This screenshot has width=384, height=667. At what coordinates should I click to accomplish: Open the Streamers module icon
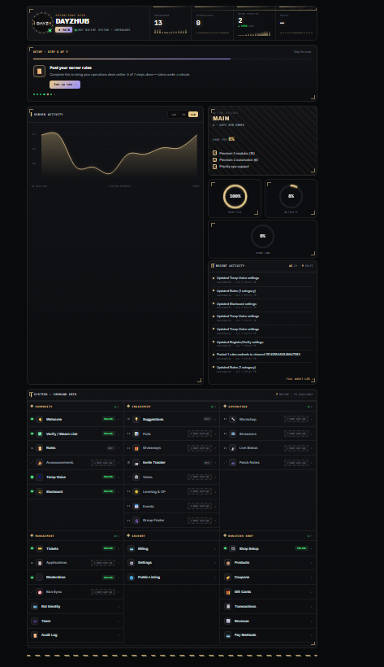pos(233,434)
